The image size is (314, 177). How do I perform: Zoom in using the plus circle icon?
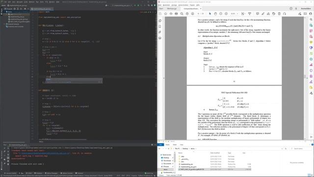pos(226,14)
